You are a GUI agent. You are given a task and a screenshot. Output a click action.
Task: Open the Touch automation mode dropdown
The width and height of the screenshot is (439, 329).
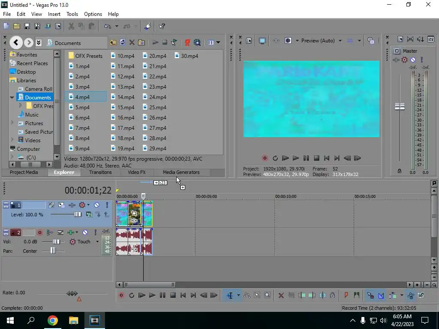click(x=97, y=242)
